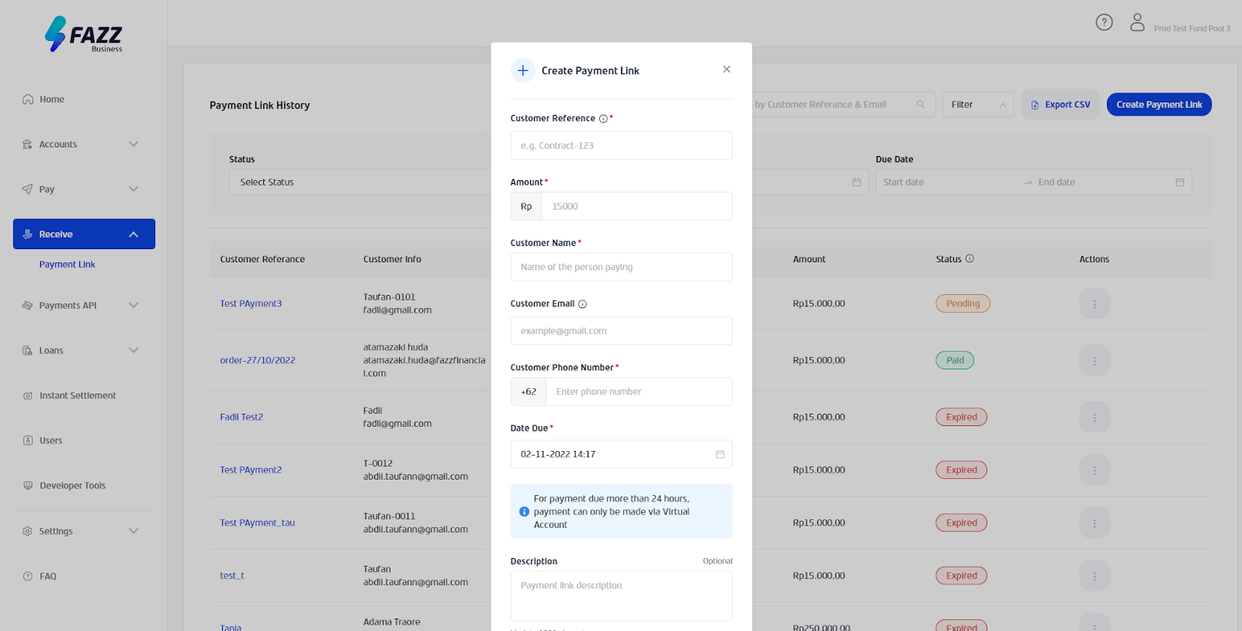This screenshot has height=631, width=1242.
Task: Open the Fadli Test2 reference link
Action: click(241, 418)
